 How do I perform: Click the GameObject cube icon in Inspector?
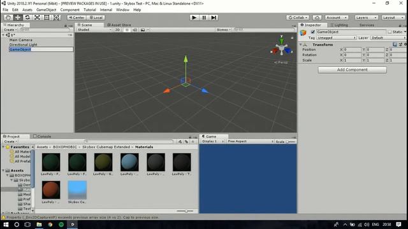303,33
